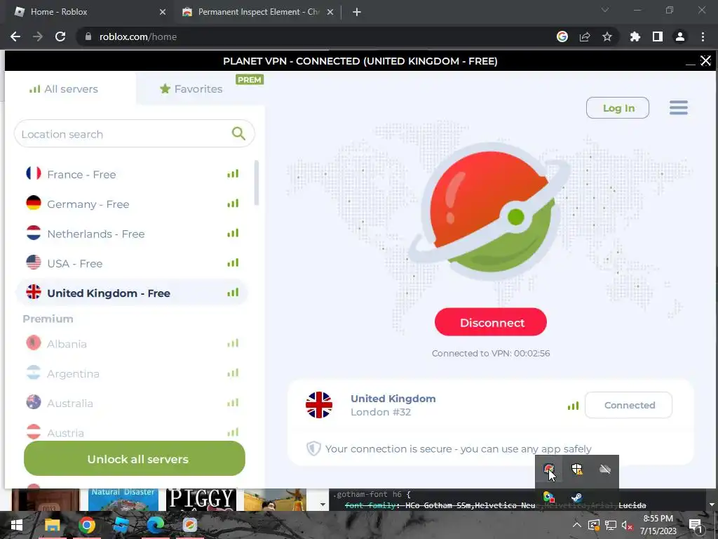Click the taskbar clock showing 8:55 PM
Image resolution: width=718 pixels, height=539 pixels.
tap(658, 524)
